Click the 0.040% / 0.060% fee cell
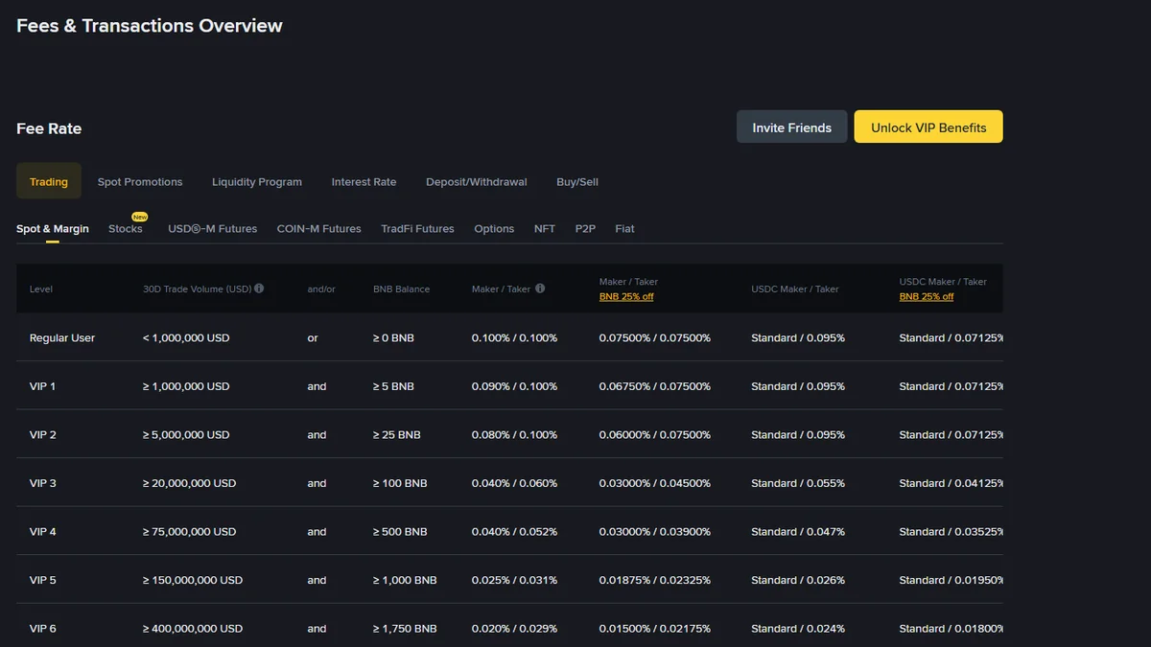This screenshot has width=1151, height=647. pos(514,483)
